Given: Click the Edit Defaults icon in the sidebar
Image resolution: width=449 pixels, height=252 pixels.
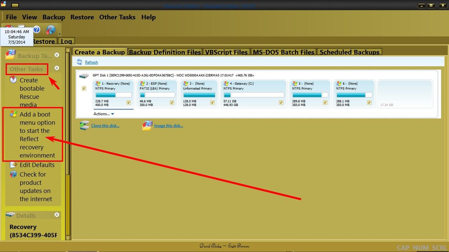Looking at the screenshot, I should 13,164.
